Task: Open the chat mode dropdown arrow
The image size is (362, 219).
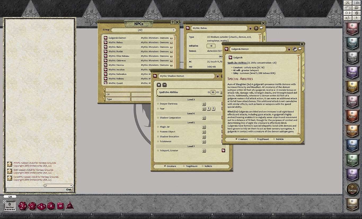Action: coord(71,186)
